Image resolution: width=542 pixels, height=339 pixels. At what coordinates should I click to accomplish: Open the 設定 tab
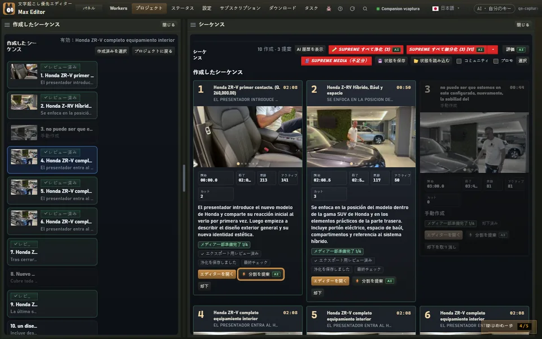207,8
